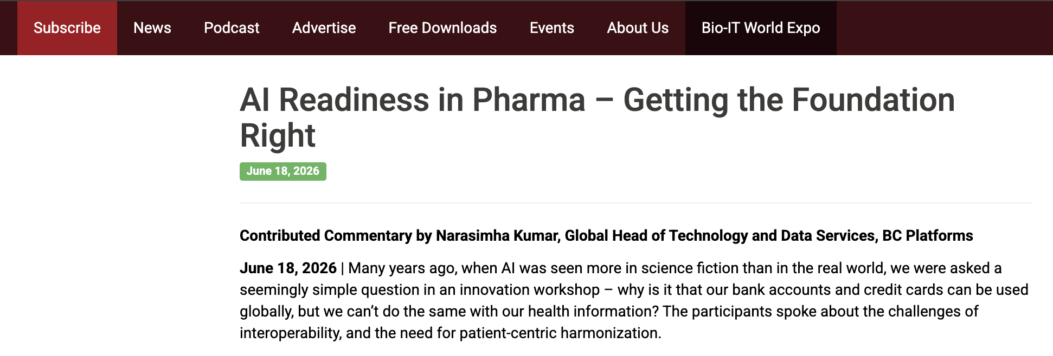Open the News menu item

(x=152, y=28)
